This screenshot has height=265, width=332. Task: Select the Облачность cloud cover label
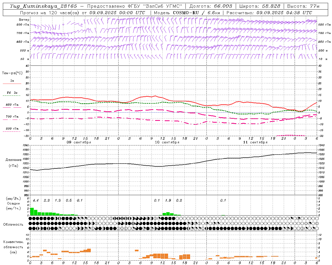point(13,224)
